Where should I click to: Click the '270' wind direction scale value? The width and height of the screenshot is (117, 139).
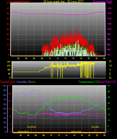coord(9,66)
